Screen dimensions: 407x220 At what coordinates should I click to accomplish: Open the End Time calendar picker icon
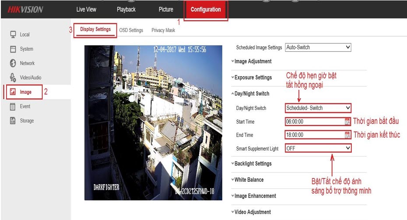[348, 135]
